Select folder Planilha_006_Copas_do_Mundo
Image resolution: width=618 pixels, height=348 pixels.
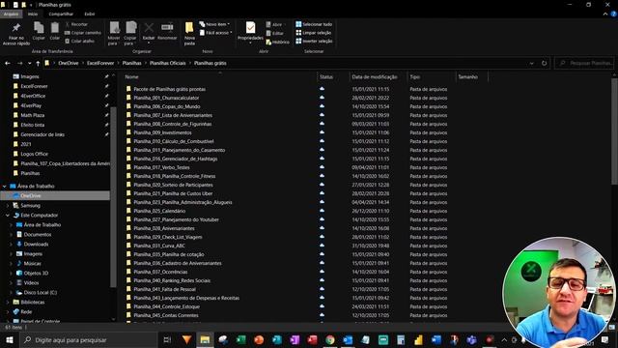[167, 106]
